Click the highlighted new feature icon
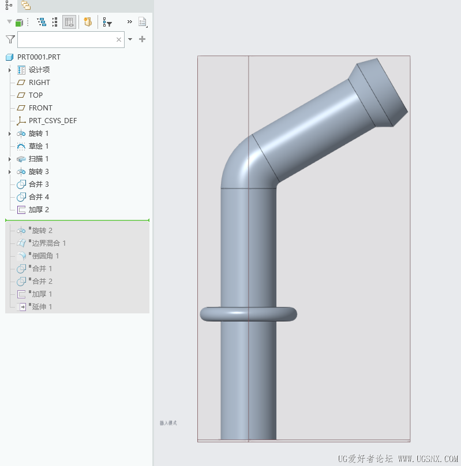 click(x=88, y=22)
